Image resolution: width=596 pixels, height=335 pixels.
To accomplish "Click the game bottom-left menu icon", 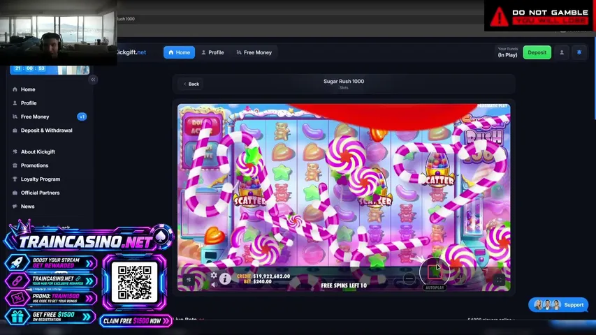I will point(189,281).
